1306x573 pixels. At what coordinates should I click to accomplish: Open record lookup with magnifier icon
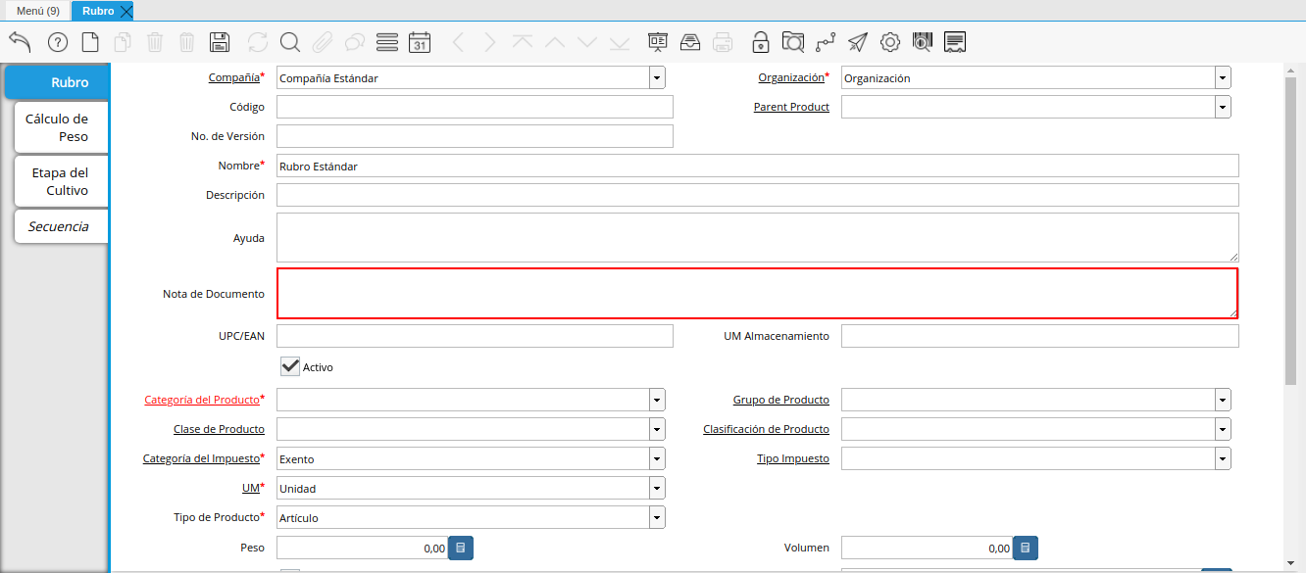tap(290, 42)
